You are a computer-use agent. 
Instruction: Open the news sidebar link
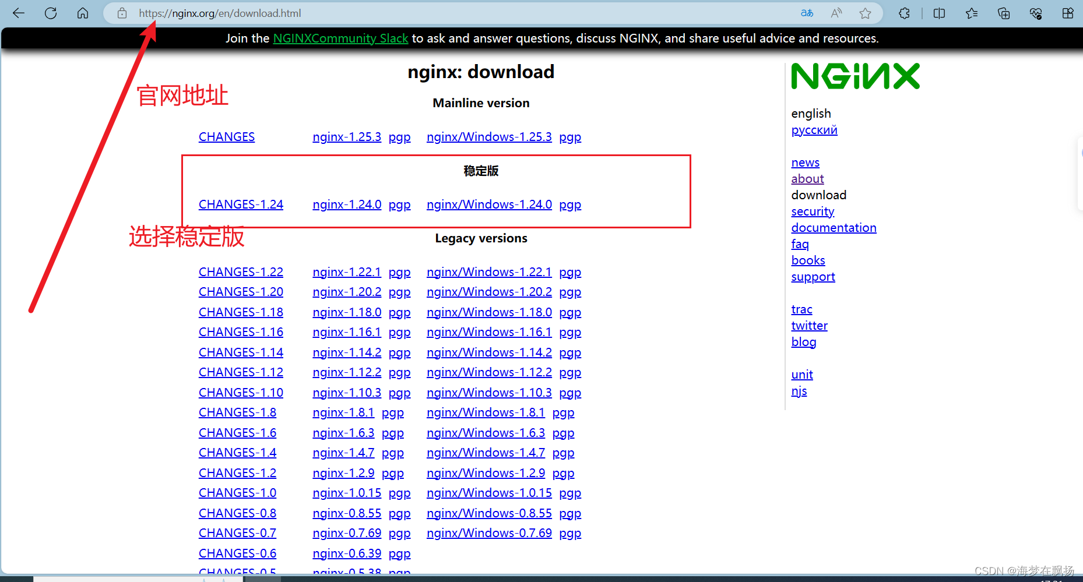click(806, 163)
